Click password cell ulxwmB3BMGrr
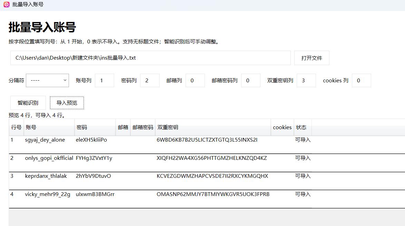This screenshot has width=405, height=226. coord(95,194)
